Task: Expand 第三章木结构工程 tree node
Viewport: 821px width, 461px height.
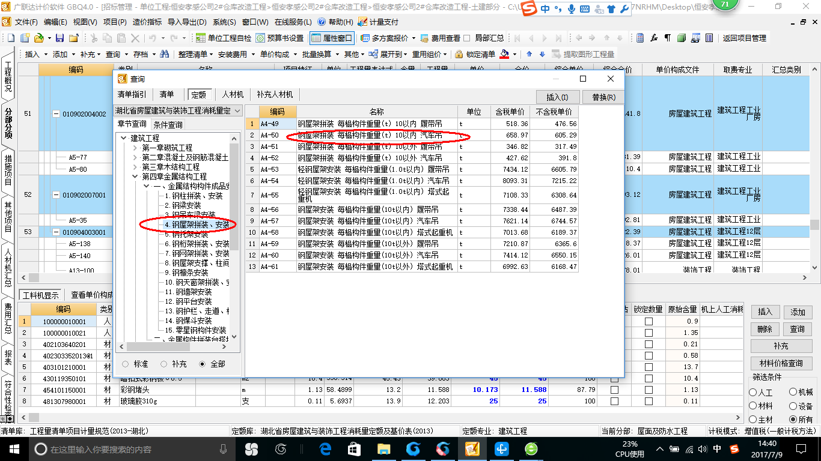Action: pos(135,167)
